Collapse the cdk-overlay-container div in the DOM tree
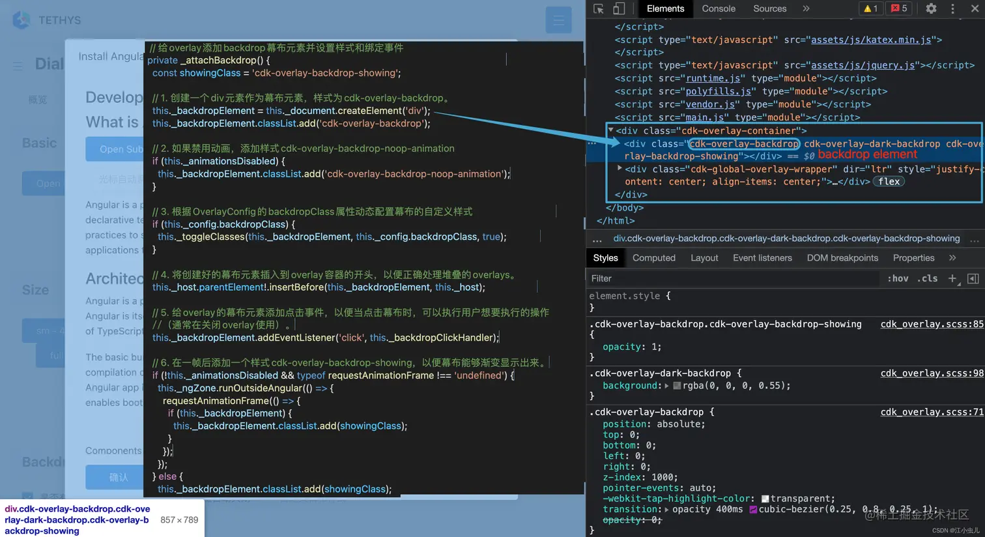Viewport: 985px width, 537px height. tap(610, 130)
